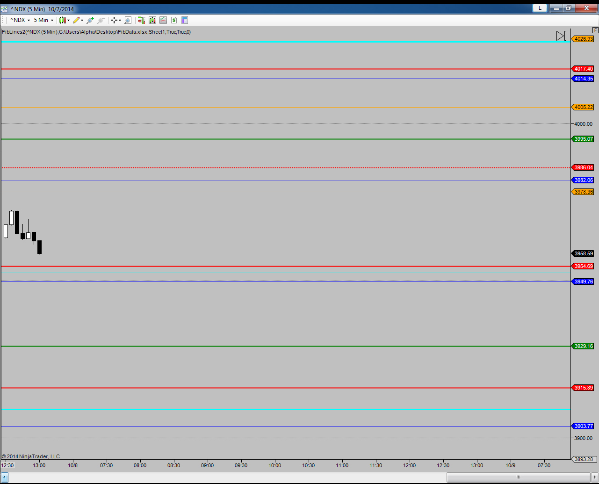Open the Strategies dollar sign icon

pos(174,20)
